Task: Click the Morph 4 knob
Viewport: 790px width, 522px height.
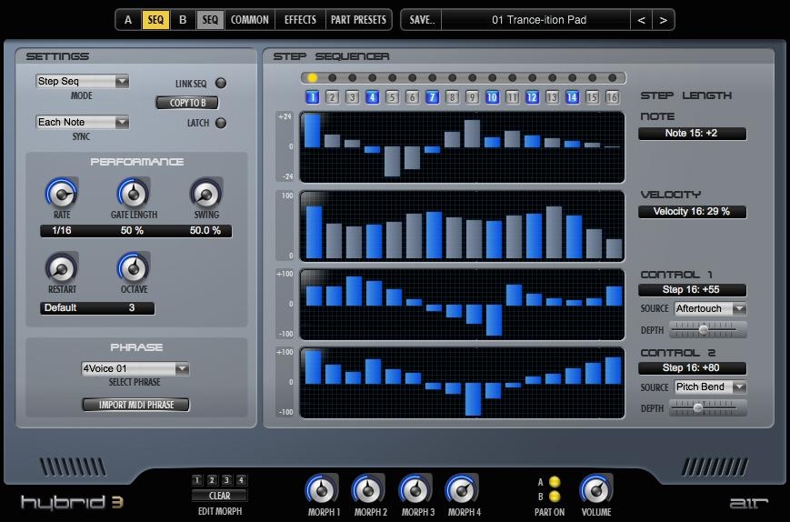Action: (462, 490)
